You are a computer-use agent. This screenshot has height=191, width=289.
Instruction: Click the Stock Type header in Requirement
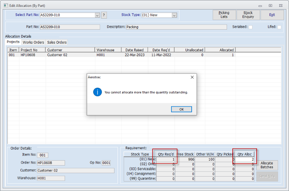point(140,154)
